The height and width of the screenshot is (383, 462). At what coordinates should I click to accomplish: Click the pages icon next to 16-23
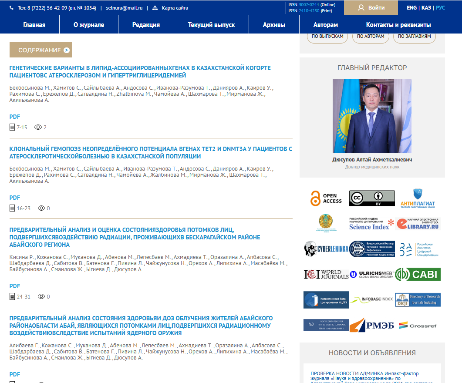pyautogui.click(x=12, y=208)
